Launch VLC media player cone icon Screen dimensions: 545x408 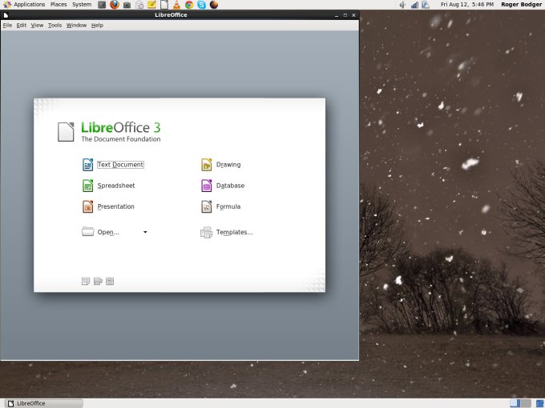pos(176,5)
